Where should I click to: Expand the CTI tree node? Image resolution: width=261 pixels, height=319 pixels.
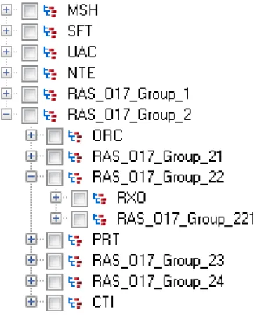[31, 302]
